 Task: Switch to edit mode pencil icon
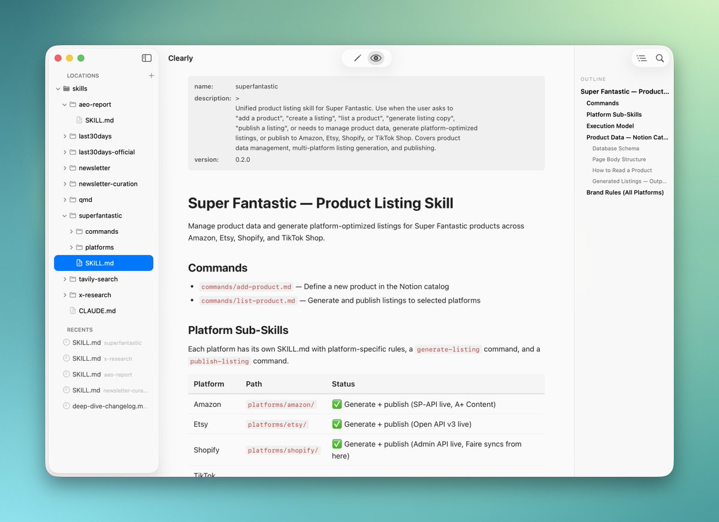358,58
